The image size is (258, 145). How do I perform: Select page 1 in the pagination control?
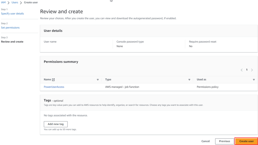coord(247,70)
